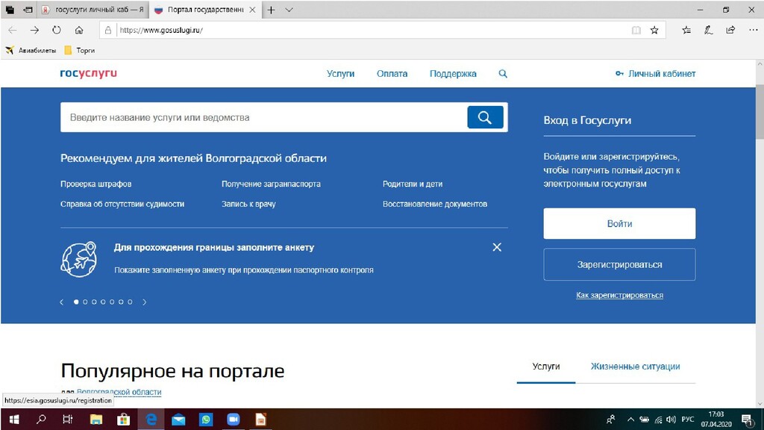
Task: Open a new tab with plus icon
Action: 272,10
